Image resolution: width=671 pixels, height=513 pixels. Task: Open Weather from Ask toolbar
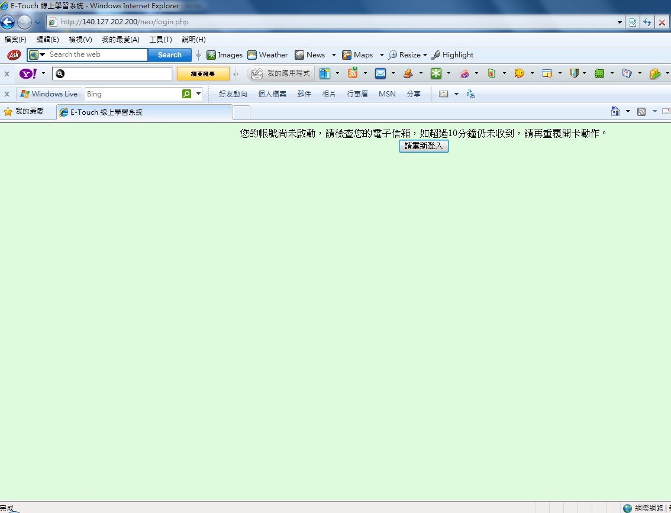click(267, 55)
